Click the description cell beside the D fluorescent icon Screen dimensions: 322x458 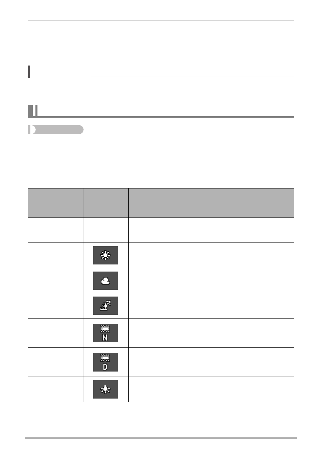point(211,362)
